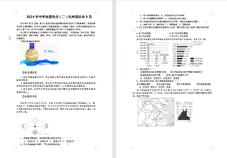Image resolution: width=227 pixels, height=158 pixels.
Task: Click the 合肥 row in city chart
Action: pyautogui.click(x=180, y=58)
